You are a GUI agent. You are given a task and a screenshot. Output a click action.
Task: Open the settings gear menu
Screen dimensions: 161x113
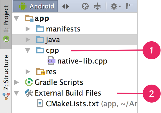coord(116,6)
